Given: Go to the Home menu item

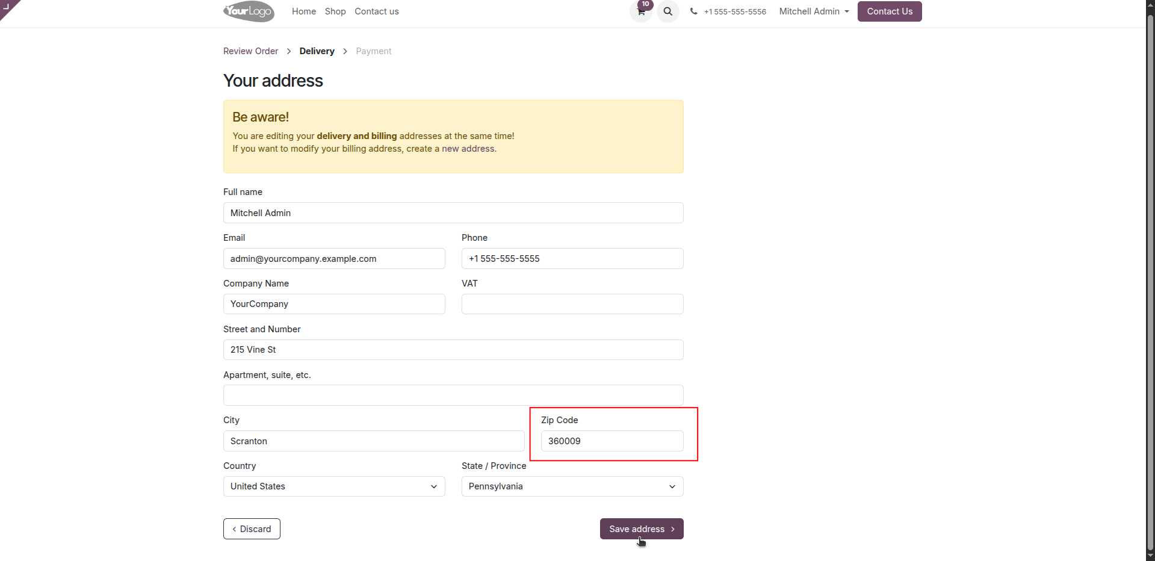Looking at the screenshot, I should pyautogui.click(x=304, y=11).
